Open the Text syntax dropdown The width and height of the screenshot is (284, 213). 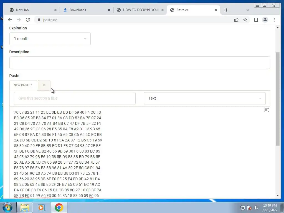(x=205, y=98)
